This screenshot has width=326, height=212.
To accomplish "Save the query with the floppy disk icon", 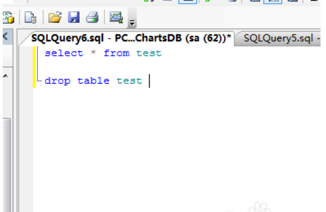I will click(x=74, y=17).
